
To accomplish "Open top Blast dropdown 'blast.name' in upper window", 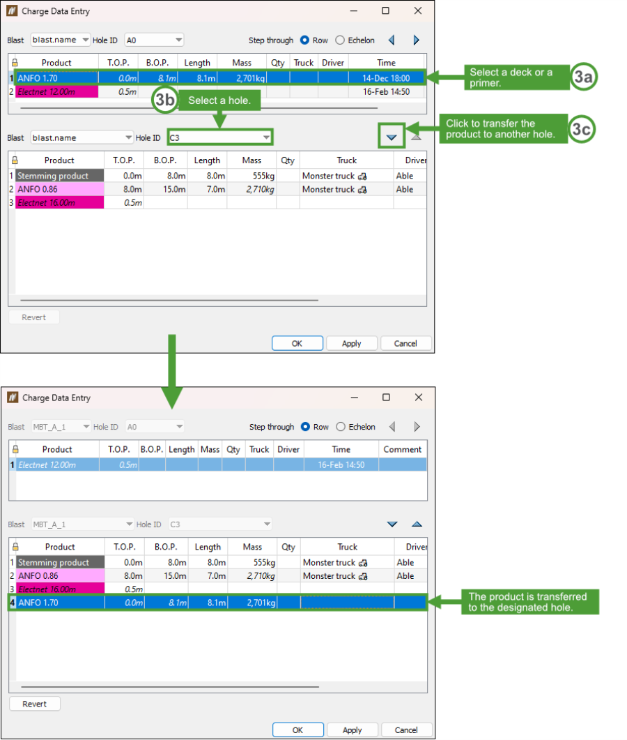I will (x=61, y=40).
